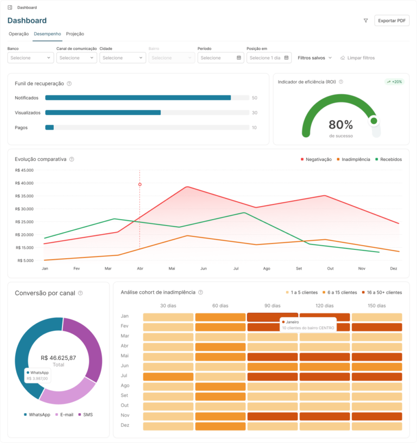Viewport: 417px width, 443px height.
Task: Open the Canal de comunicação dropdown
Action: click(77, 57)
